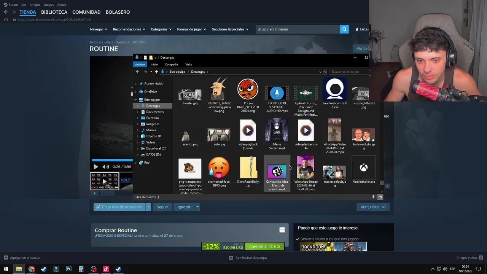Expand address bar history dropdown in Explorer
The height and width of the screenshot is (274, 487).
coord(320,72)
